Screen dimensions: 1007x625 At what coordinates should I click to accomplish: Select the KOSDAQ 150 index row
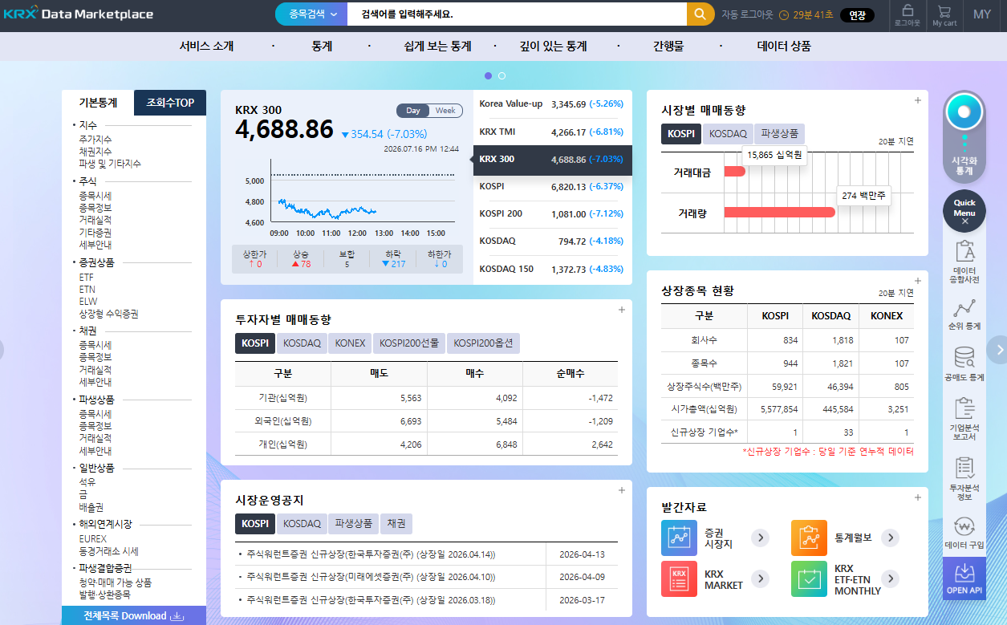pos(552,270)
